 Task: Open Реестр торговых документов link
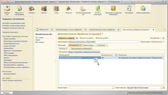[12, 80]
